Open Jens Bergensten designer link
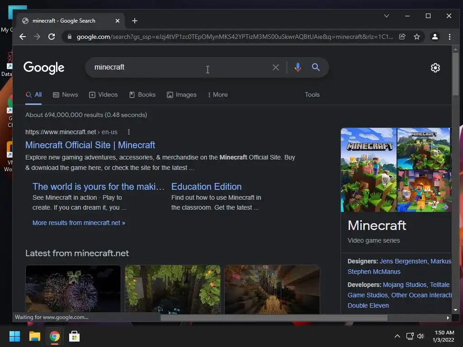This screenshot has height=347, width=463. click(x=403, y=262)
